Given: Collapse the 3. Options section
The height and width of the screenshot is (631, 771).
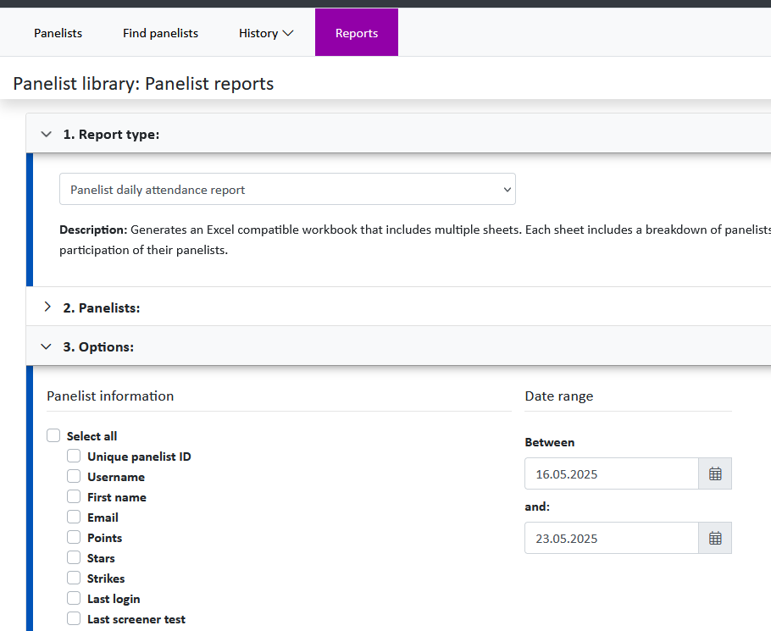Looking at the screenshot, I should (47, 346).
